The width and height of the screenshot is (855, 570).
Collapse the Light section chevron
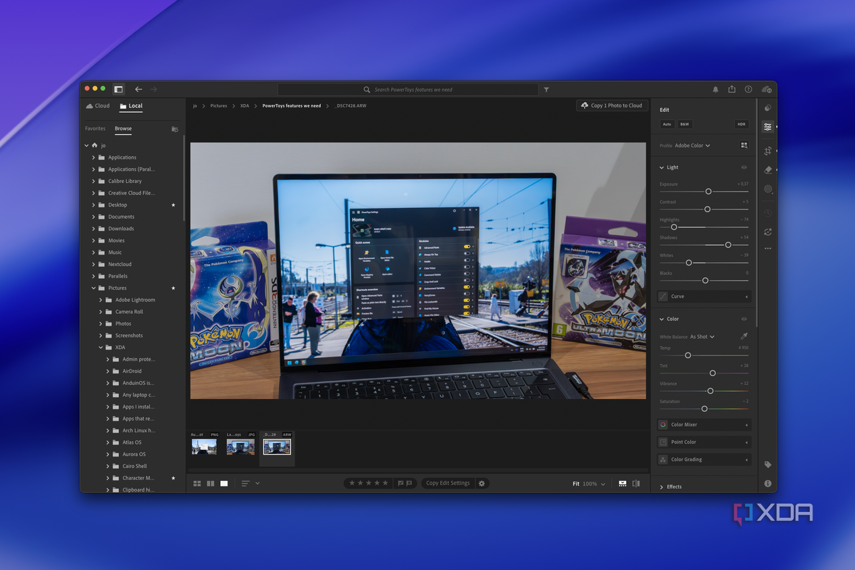pos(662,167)
